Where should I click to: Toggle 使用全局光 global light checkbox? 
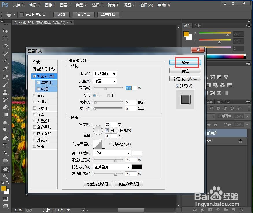coord(107,130)
